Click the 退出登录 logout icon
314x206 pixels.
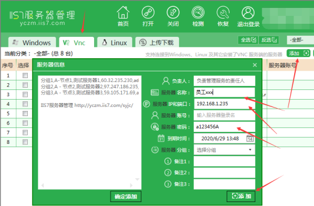[248, 16]
